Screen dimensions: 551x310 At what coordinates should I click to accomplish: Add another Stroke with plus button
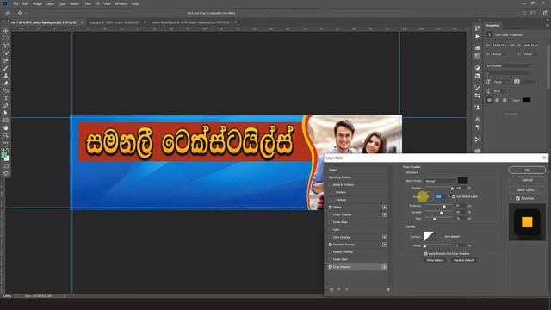click(x=385, y=208)
